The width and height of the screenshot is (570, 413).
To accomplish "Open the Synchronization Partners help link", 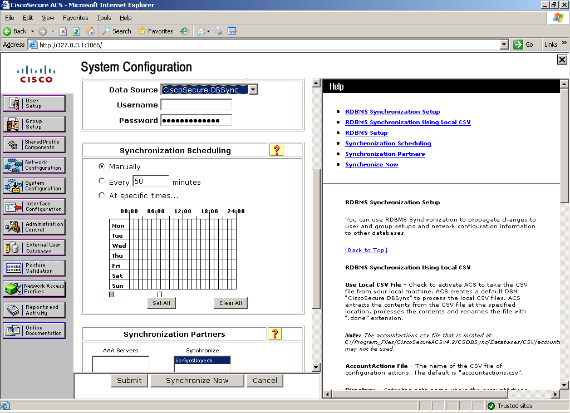I will (x=385, y=154).
